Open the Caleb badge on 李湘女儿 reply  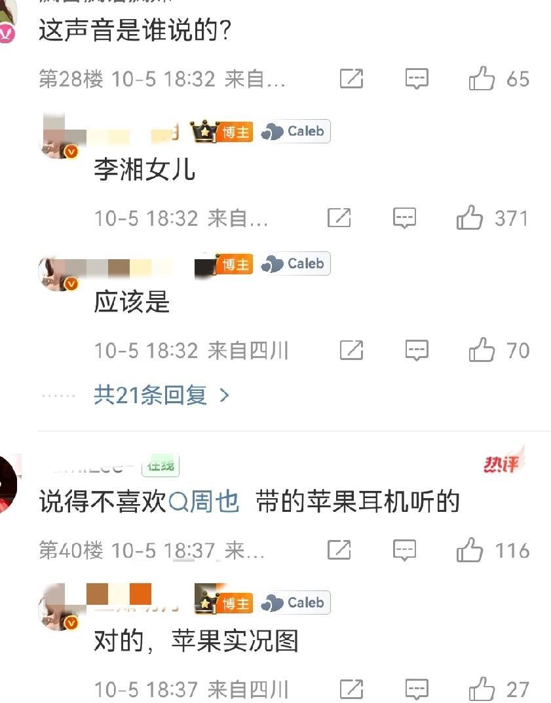tap(295, 132)
